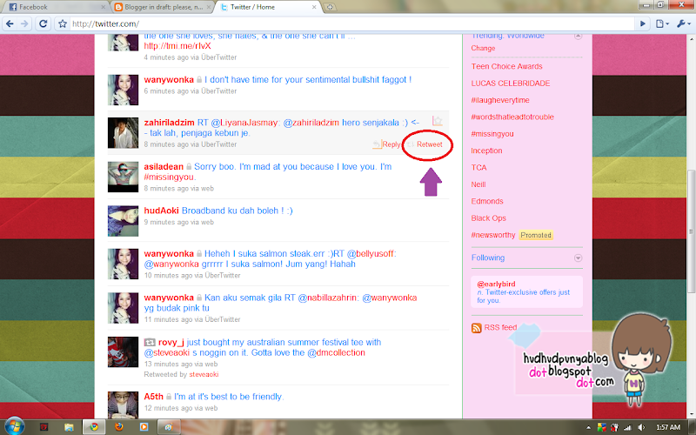Open the media player taskbar icon
Screen dimensions: 696x435
[x=144, y=426]
